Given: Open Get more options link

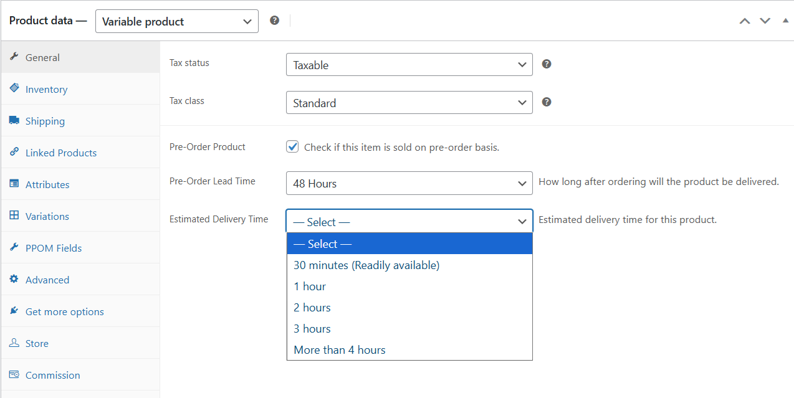Looking at the screenshot, I should pyautogui.click(x=64, y=312).
